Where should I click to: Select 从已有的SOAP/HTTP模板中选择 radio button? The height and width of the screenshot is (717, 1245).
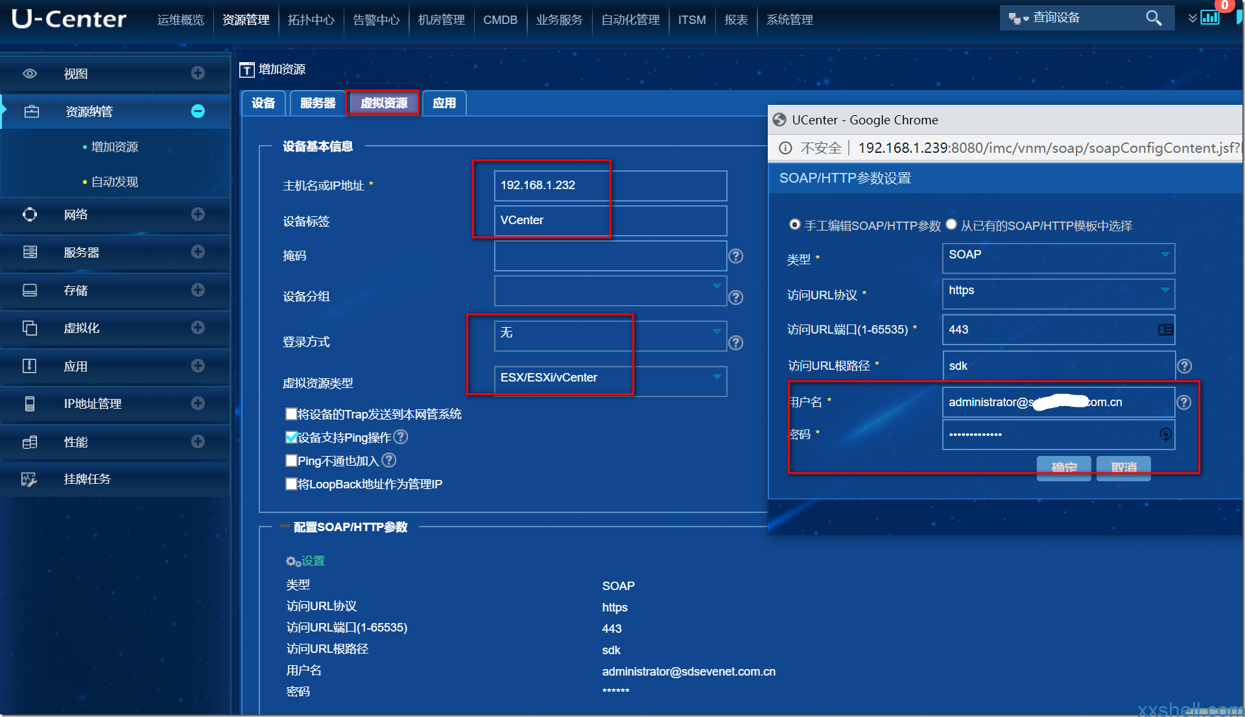click(951, 225)
